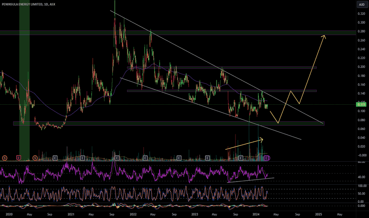Click the 2025 label on time axis

pos(318,214)
